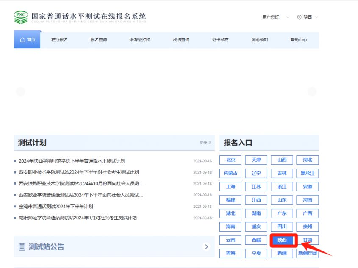Click the location pin icon beside 陕西
Screen dimensions: 358x268
pos(300,17)
